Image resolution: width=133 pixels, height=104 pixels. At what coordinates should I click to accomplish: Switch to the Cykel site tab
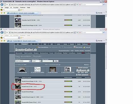click(x=59, y=44)
